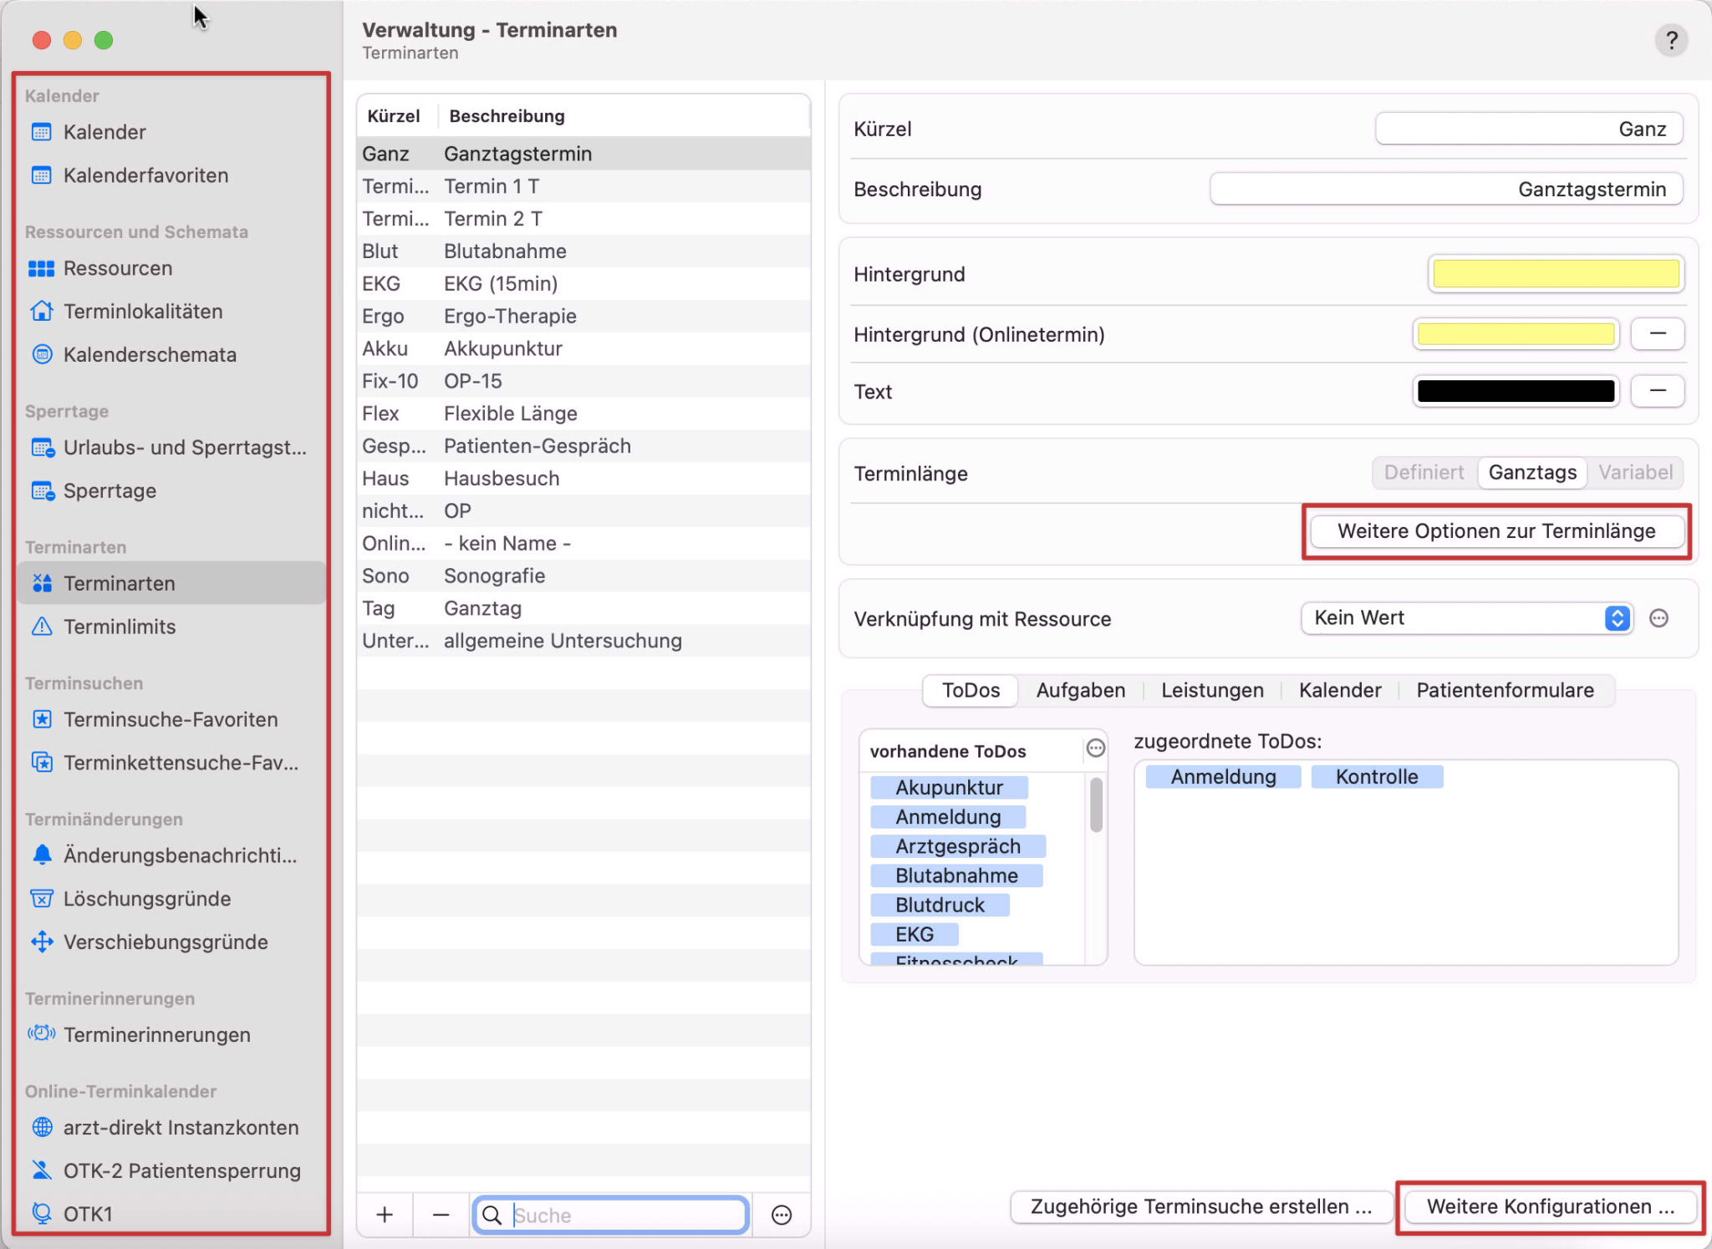This screenshot has height=1249, width=1712.
Task: Select the Blutabnahme row in list
Action: 583,251
